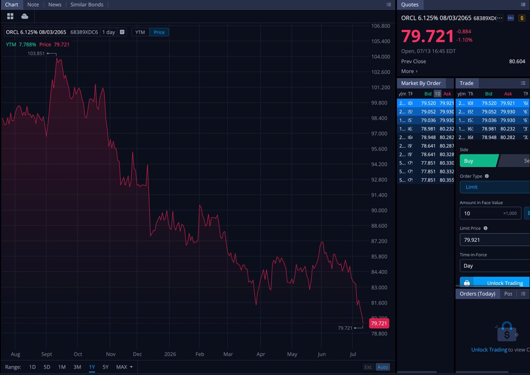The height and width of the screenshot is (375, 530).
Task: Click the three-dots icon beside bond CUSIP
Action: [499, 18]
